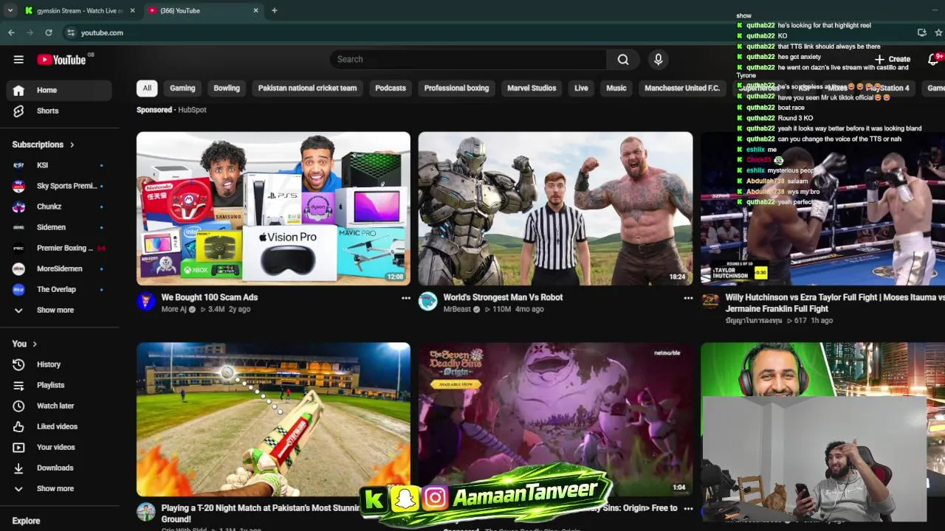945x531 pixels.
Task: Open the Seven Deadly Sins Origin ad thumbnail
Action: pyautogui.click(x=555, y=419)
